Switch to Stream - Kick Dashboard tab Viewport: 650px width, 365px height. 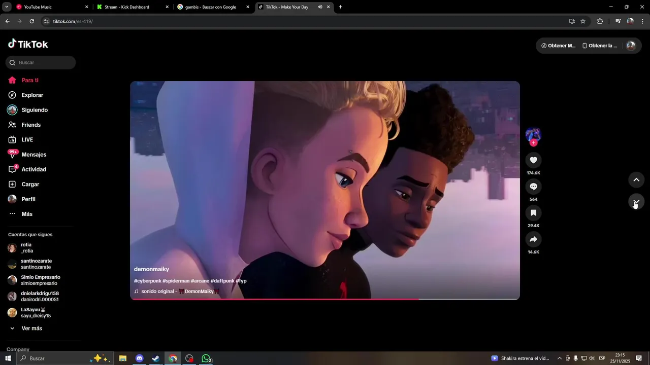(132, 7)
